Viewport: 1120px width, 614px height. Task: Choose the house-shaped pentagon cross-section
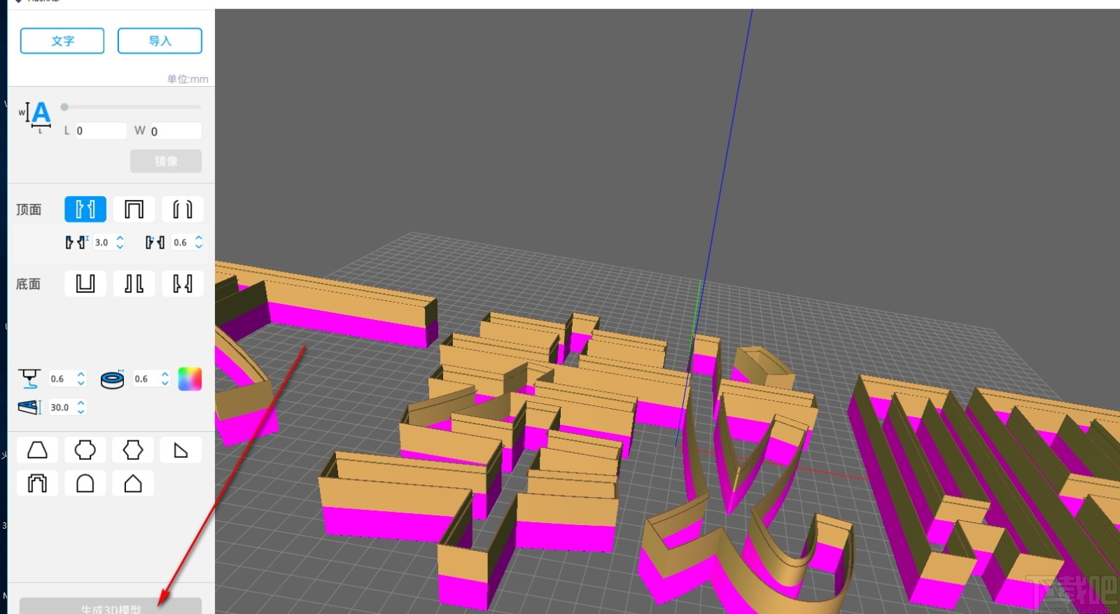[x=132, y=483]
